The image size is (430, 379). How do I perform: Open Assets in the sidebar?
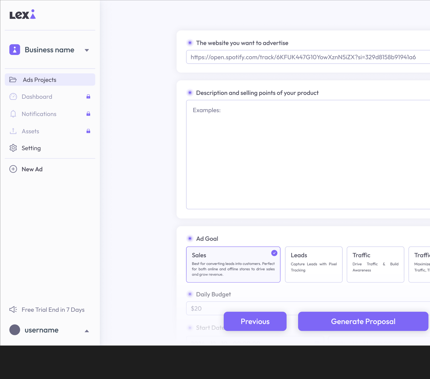pyautogui.click(x=50, y=131)
